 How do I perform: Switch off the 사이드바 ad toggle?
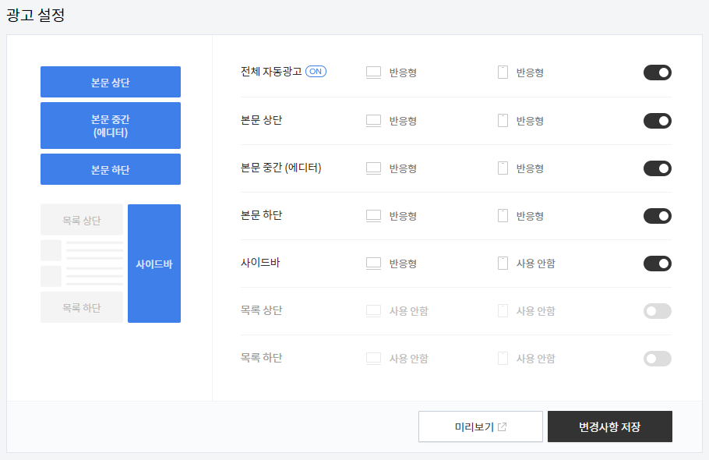click(657, 264)
